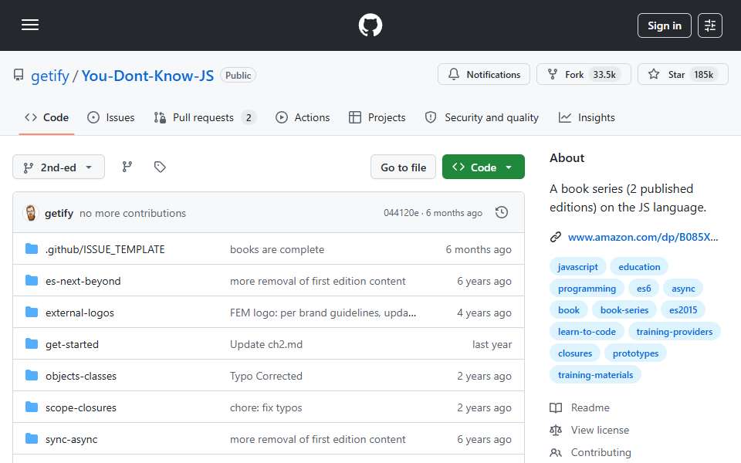741x463 pixels.
Task: Open the View license link
Action: pyautogui.click(x=589, y=431)
